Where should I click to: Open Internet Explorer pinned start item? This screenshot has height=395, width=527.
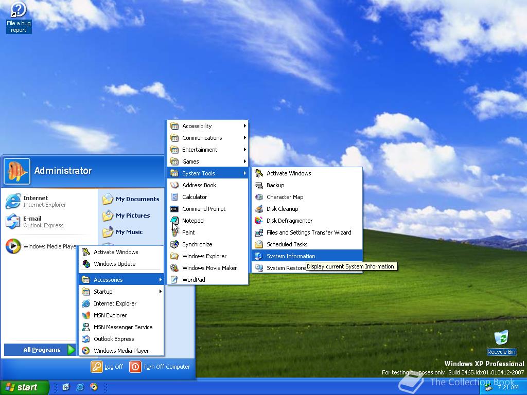[50, 201]
